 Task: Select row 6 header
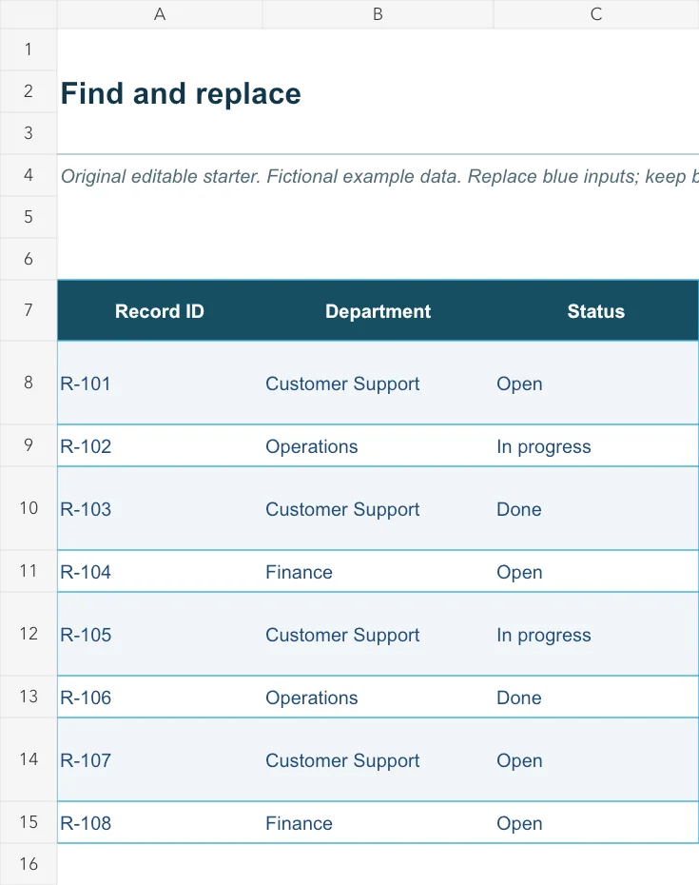point(29,259)
